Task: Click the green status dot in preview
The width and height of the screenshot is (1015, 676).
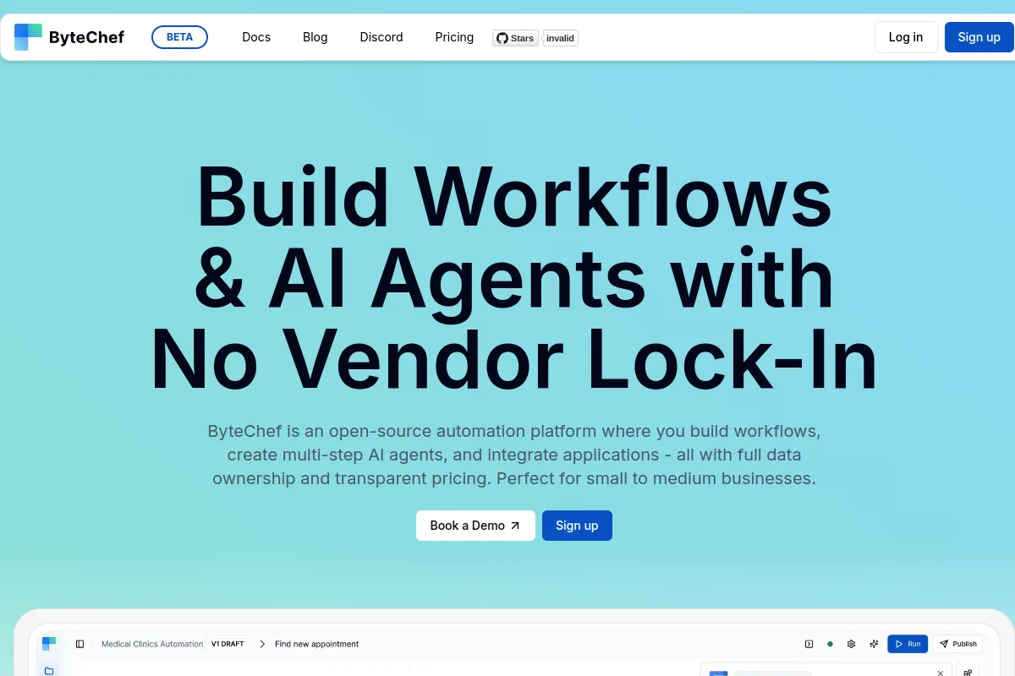Action: (830, 644)
